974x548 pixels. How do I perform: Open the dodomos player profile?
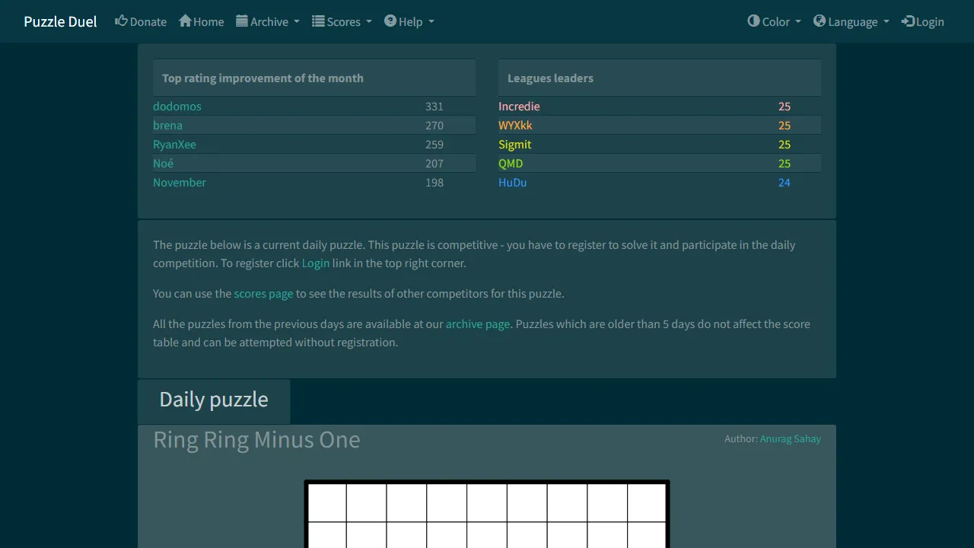click(177, 106)
